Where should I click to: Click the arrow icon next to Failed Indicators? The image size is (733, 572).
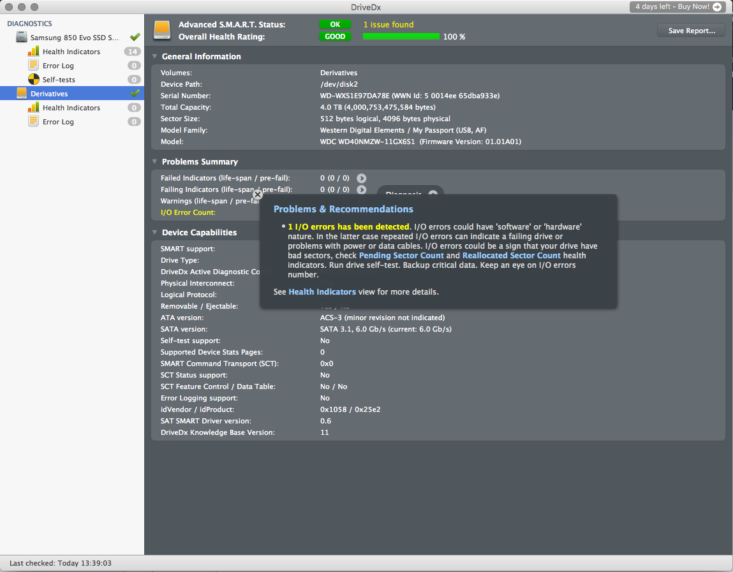pos(361,178)
